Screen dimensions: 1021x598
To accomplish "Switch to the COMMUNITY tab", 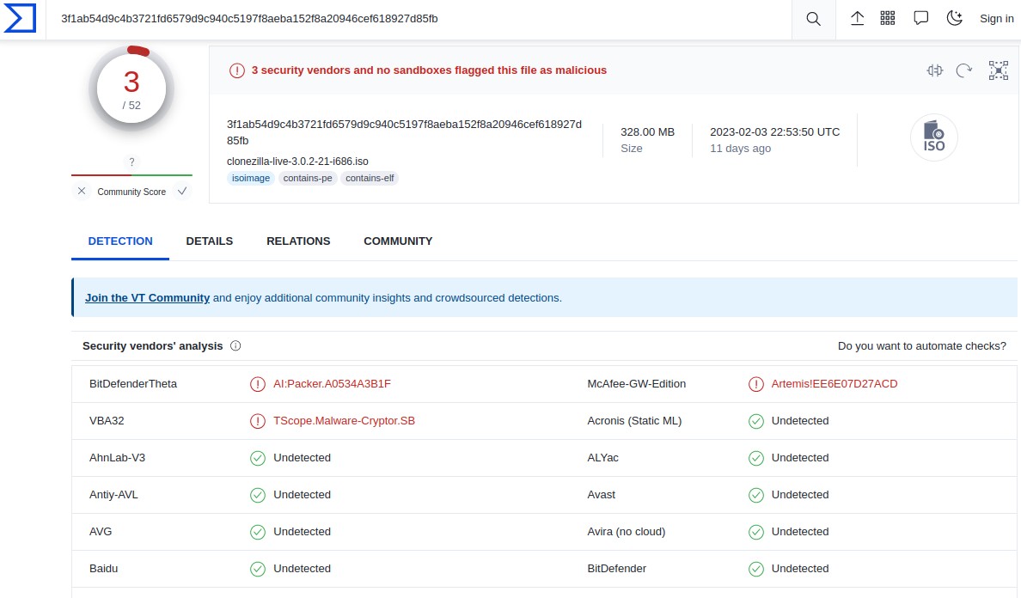I will [x=398, y=241].
